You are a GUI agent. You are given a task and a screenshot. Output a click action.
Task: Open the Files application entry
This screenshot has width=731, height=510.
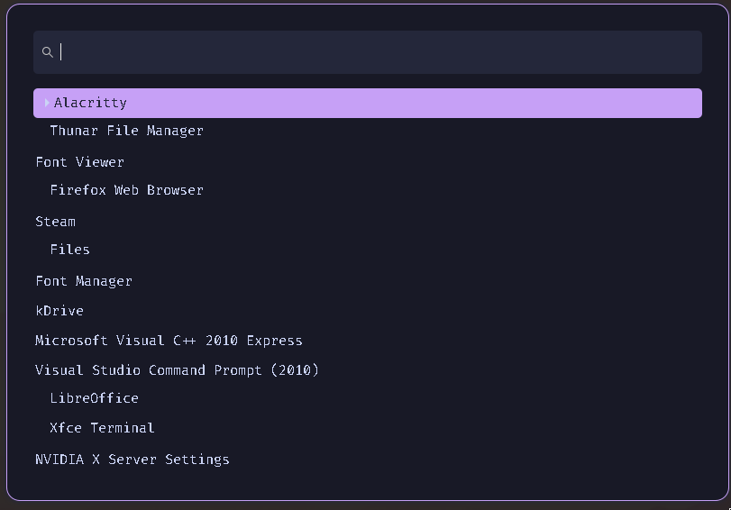point(69,250)
